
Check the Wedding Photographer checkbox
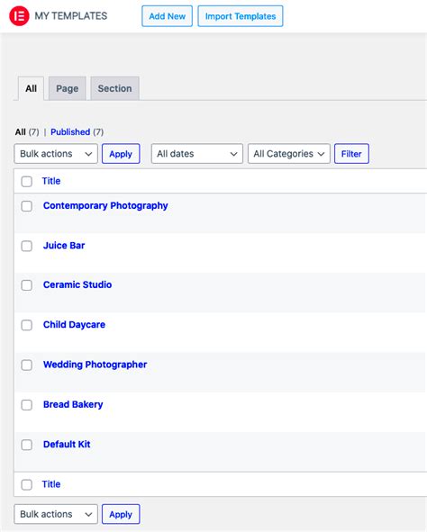click(26, 365)
